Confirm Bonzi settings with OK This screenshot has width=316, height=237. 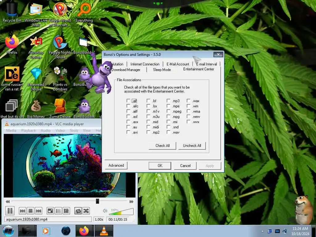160,166
